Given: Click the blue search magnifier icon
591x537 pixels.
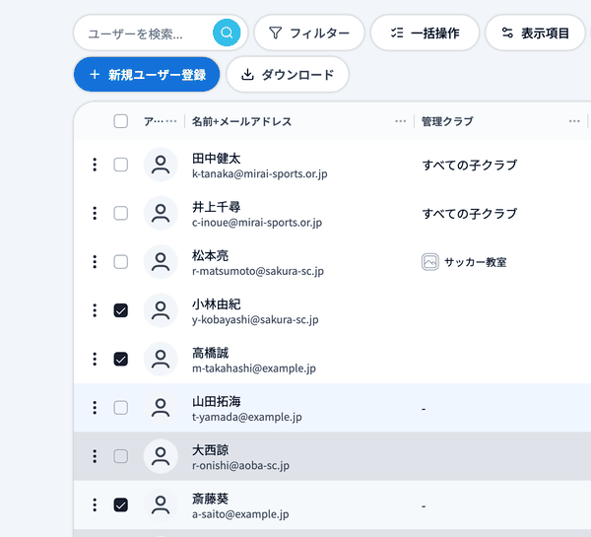Looking at the screenshot, I should [227, 33].
